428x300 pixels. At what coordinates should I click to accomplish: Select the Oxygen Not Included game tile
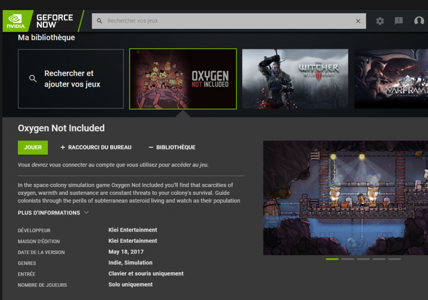[183, 79]
